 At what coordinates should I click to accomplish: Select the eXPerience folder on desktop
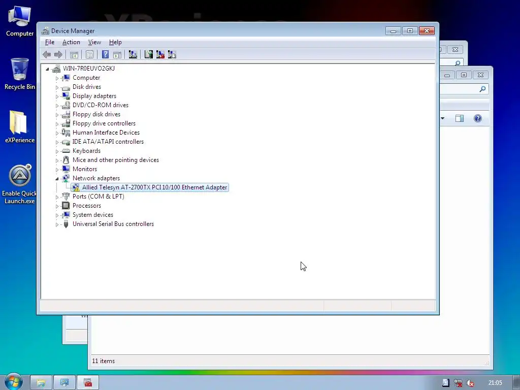point(20,126)
